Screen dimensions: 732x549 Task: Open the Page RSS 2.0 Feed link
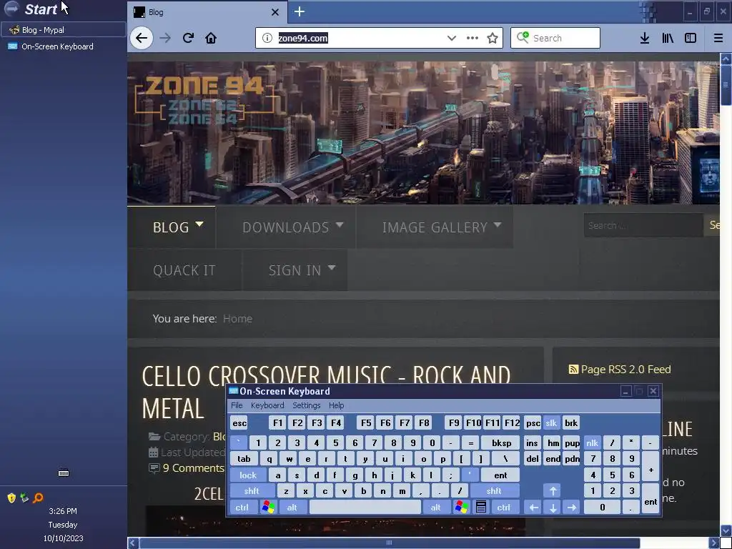click(625, 370)
